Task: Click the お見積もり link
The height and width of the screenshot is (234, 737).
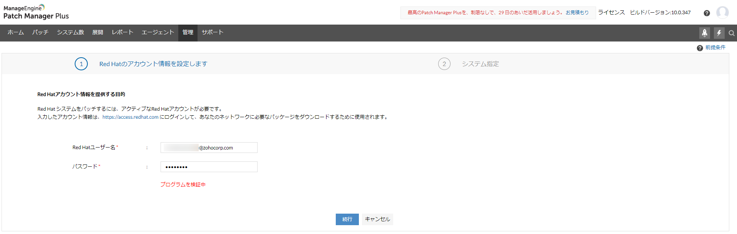Action: point(577,13)
